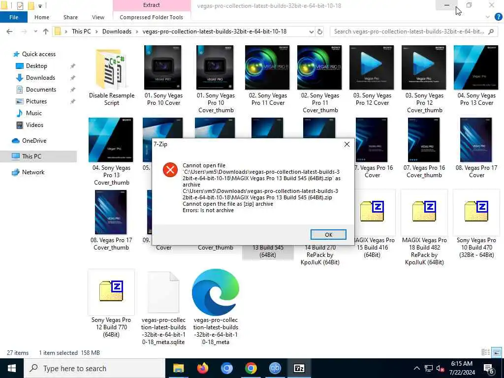Select 08. Vegas Pro 17 Cover image
Viewport: 504px width, 378px height.
[476, 148]
